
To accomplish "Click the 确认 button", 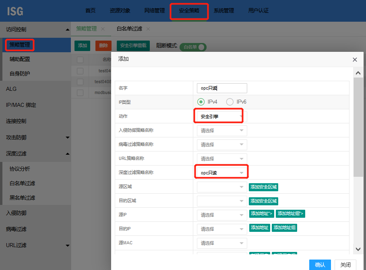I will (x=320, y=265).
